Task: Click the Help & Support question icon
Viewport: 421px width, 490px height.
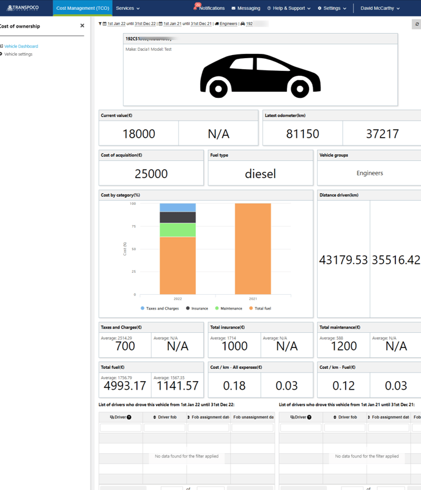Action: coord(269,8)
